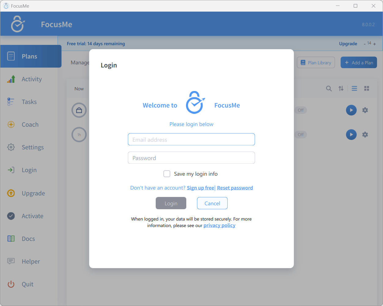383x306 pixels.
Task: Select the Quit power icon
Action: pos(11,284)
